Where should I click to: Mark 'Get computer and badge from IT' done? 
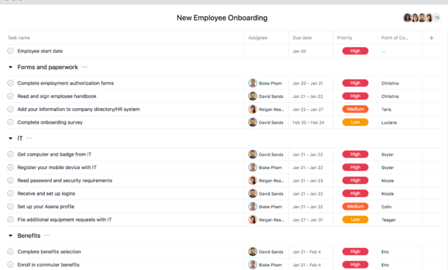pos(10,154)
